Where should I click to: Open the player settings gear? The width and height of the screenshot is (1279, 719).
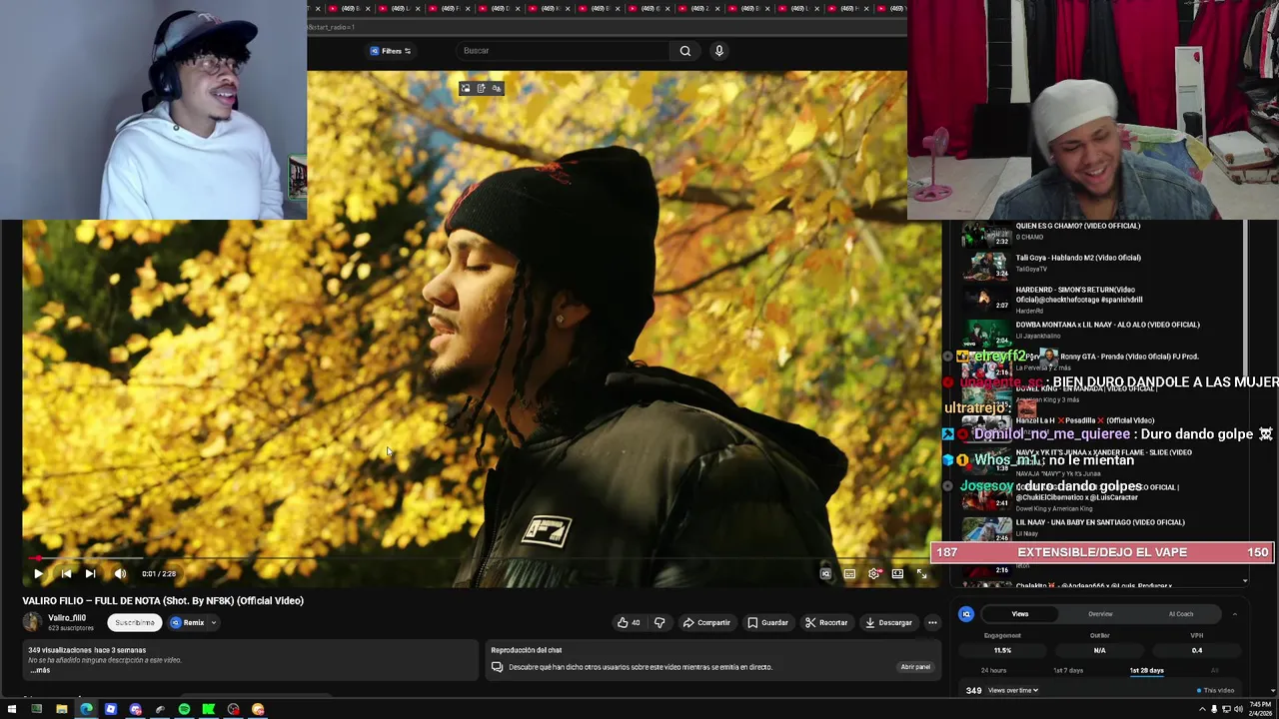[874, 573]
